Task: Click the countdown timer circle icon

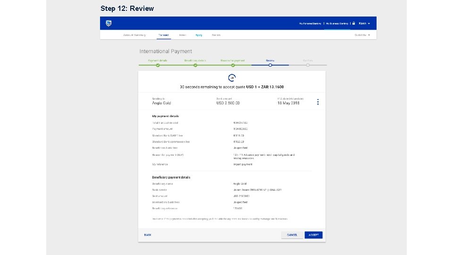Action: tap(232, 78)
